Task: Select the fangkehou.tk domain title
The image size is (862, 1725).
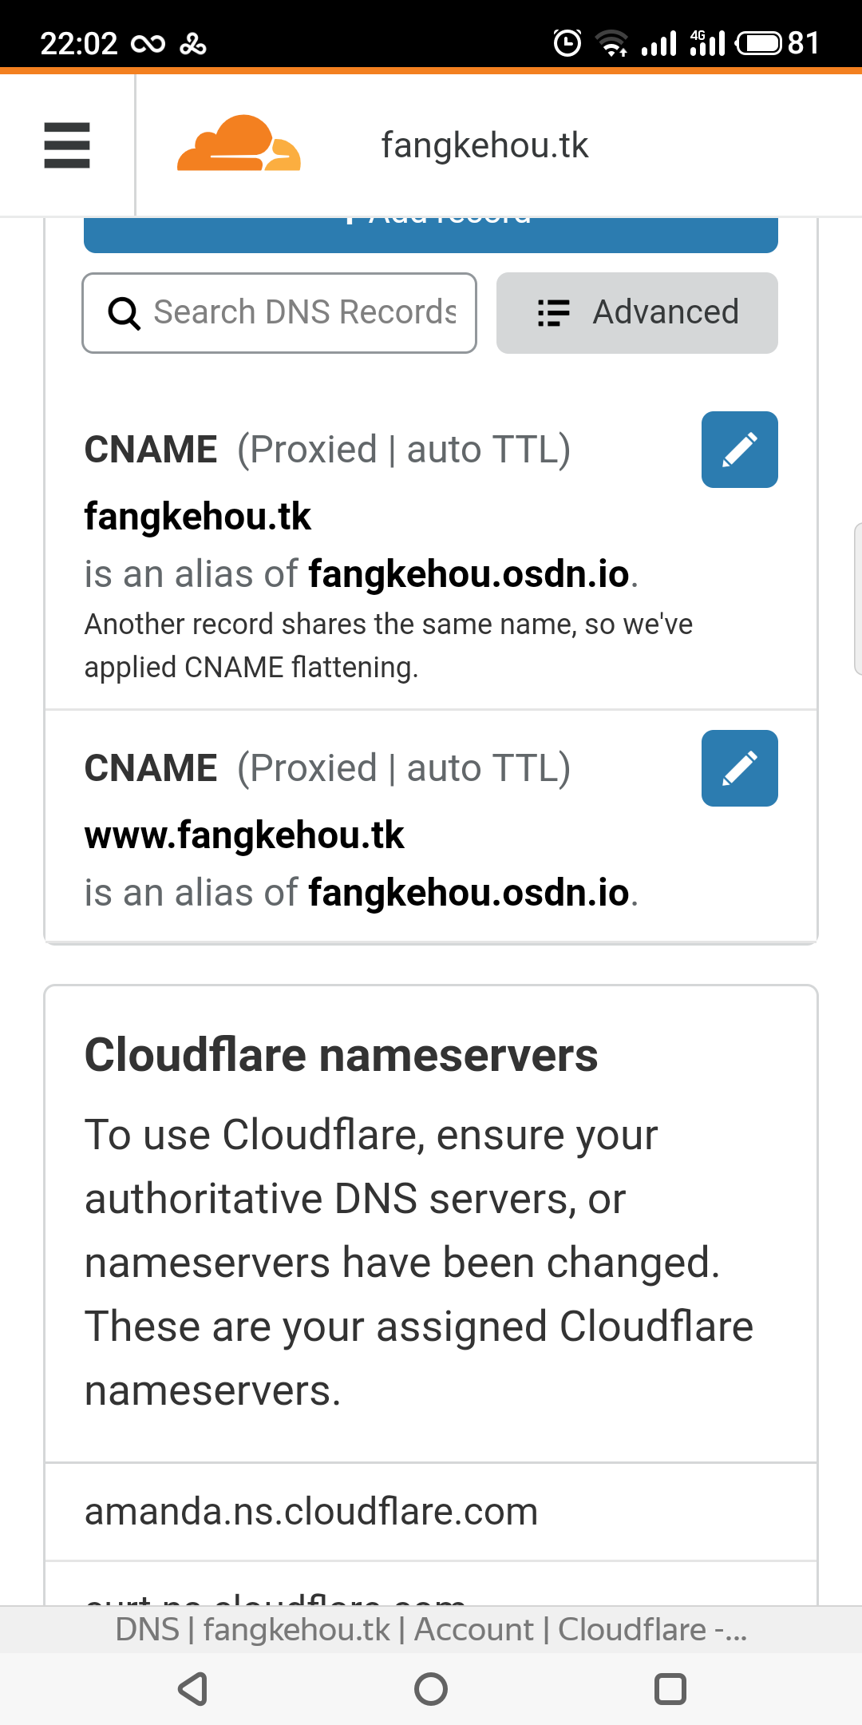Action: (x=484, y=145)
